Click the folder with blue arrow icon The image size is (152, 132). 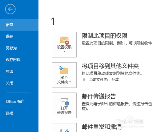point(64,70)
